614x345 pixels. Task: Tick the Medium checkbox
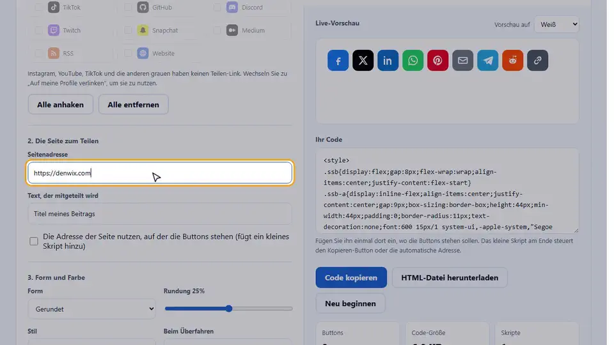point(217,30)
